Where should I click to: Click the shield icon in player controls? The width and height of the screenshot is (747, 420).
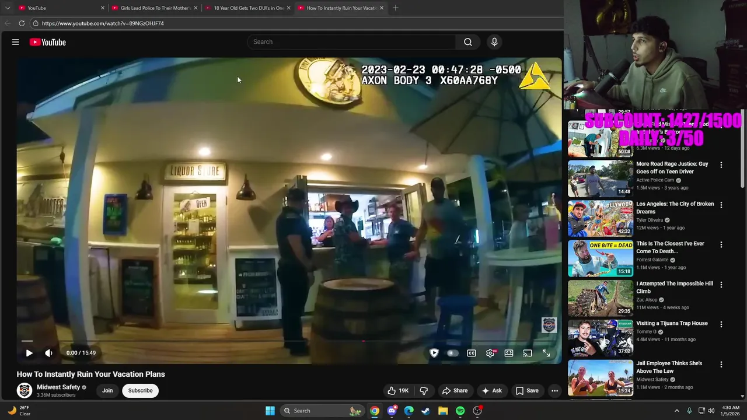[434, 353]
